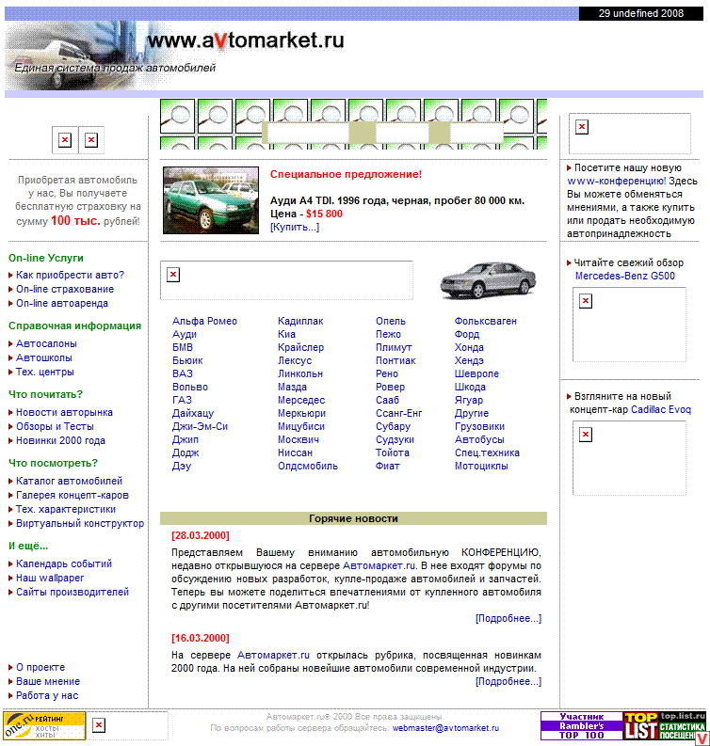Open the www-конференцию link

[617, 182]
